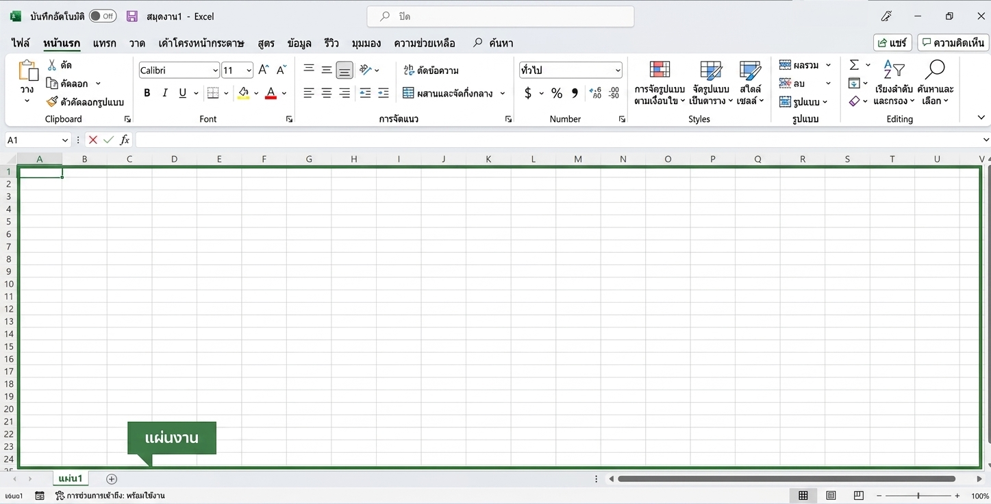Click the Save disk icon

132,16
